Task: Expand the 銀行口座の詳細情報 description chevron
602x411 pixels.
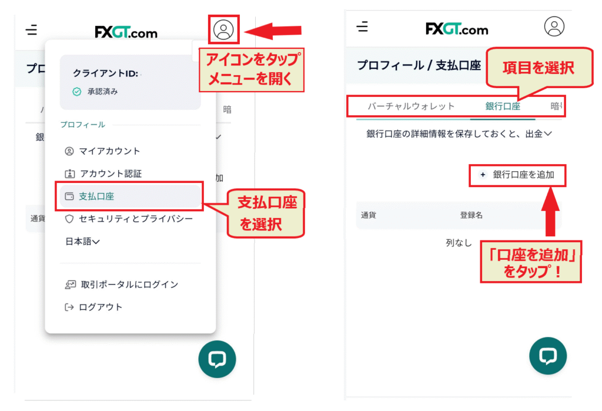Action: (548, 134)
